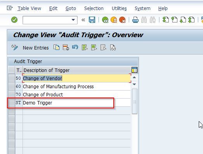Click the green Back icon
This screenshot has width=203, height=154.
105,20
